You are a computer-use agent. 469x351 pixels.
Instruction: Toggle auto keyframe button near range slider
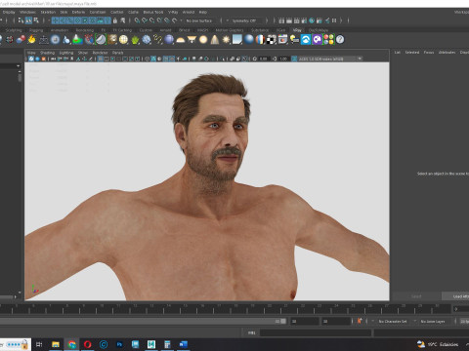(x=360, y=321)
